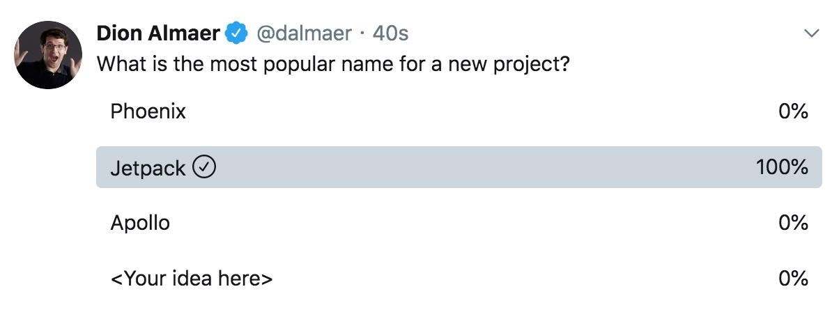Viewport: 832px width, 319px height.
Task: Expand the tweet options chevron menu
Action: click(x=811, y=33)
